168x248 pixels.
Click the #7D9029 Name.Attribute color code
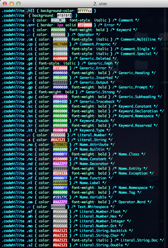[x=60, y=144]
